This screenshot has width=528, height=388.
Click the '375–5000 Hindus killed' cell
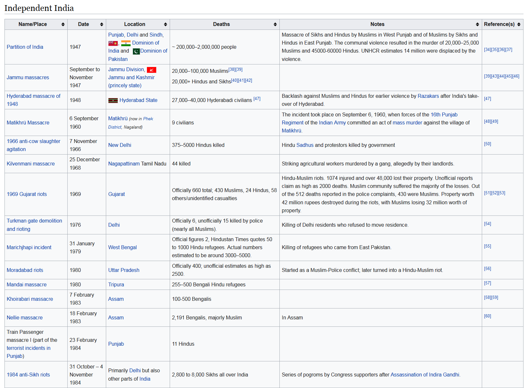point(225,145)
